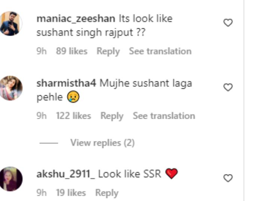Viewport: 269px width, 201px height.
Task: Expand View replies (2) under sharmistha4
Action: (x=102, y=143)
